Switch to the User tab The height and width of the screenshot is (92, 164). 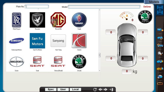(x=63, y=89)
